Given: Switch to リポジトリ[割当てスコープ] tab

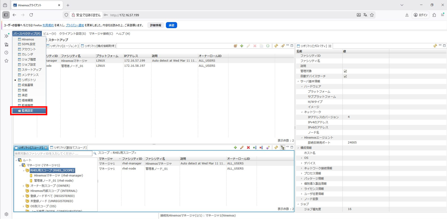Looking at the screenshot, I should coord(69,148).
